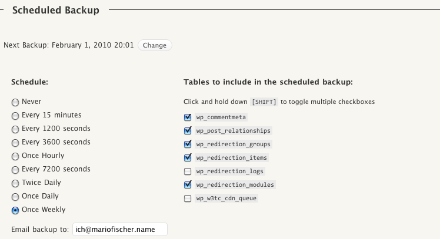Enable wp_redirection_logs table backup

click(188, 171)
